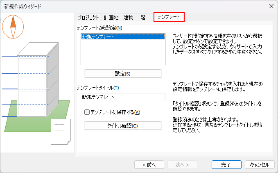Go back with the <前へ button
278x173 pixels.
point(149,164)
